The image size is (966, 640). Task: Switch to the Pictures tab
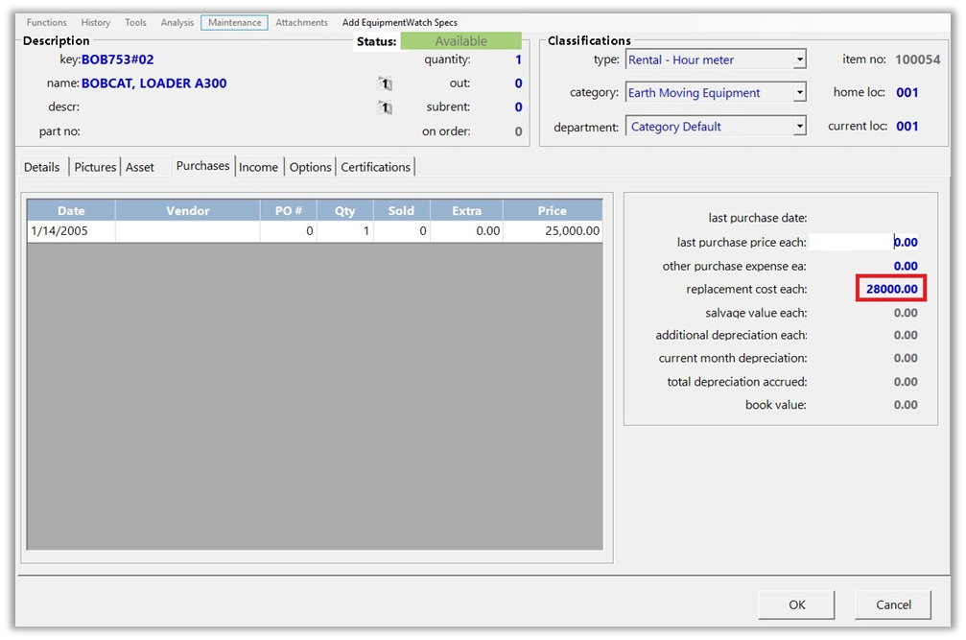tap(95, 167)
